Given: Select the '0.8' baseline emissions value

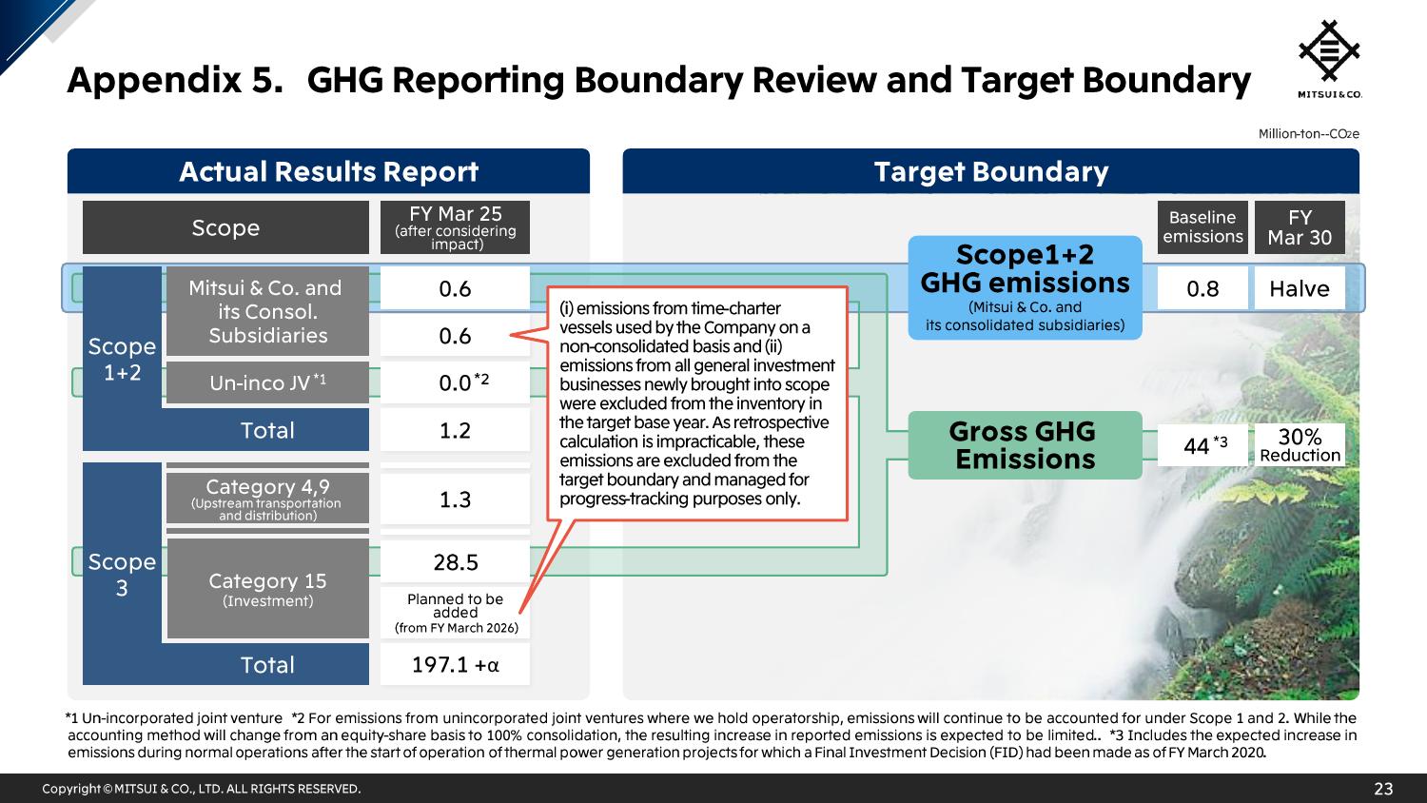Looking at the screenshot, I should click(1202, 288).
